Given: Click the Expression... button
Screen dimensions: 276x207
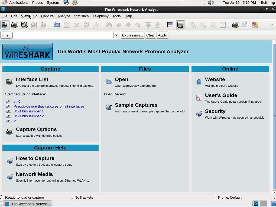Looking at the screenshot, I should click(132, 35).
